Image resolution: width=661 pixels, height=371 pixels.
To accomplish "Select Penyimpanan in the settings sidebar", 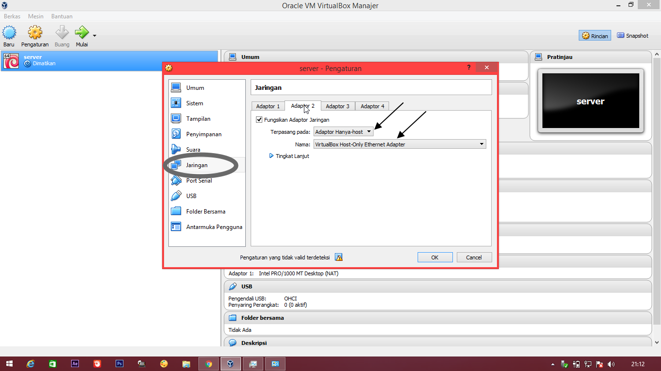I will click(207, 134).
